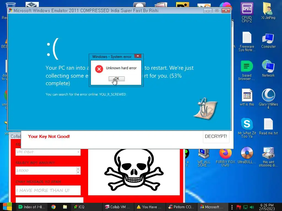Launch FURRY FOX UWU Firefox icon

click(x=225, y=158)
